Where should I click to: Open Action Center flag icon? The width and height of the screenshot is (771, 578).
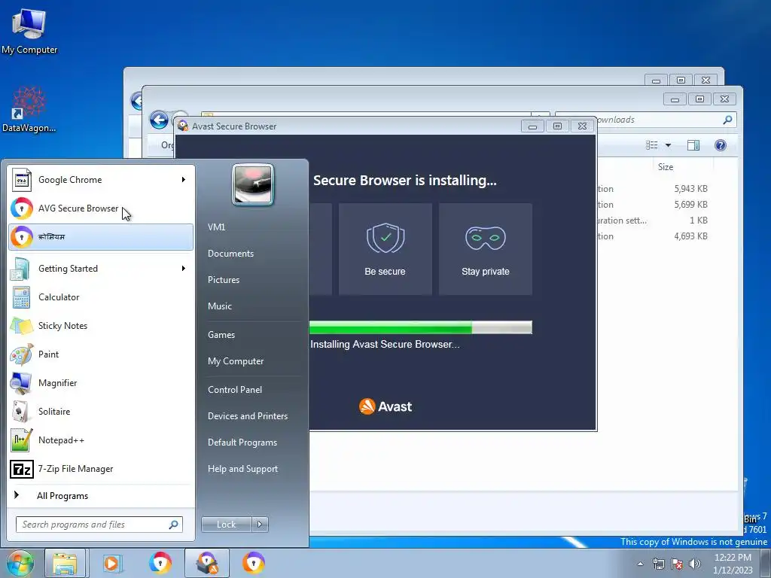(x=677, y=564)
